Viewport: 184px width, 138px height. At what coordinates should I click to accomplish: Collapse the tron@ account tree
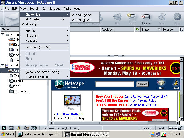coord(3,34)
